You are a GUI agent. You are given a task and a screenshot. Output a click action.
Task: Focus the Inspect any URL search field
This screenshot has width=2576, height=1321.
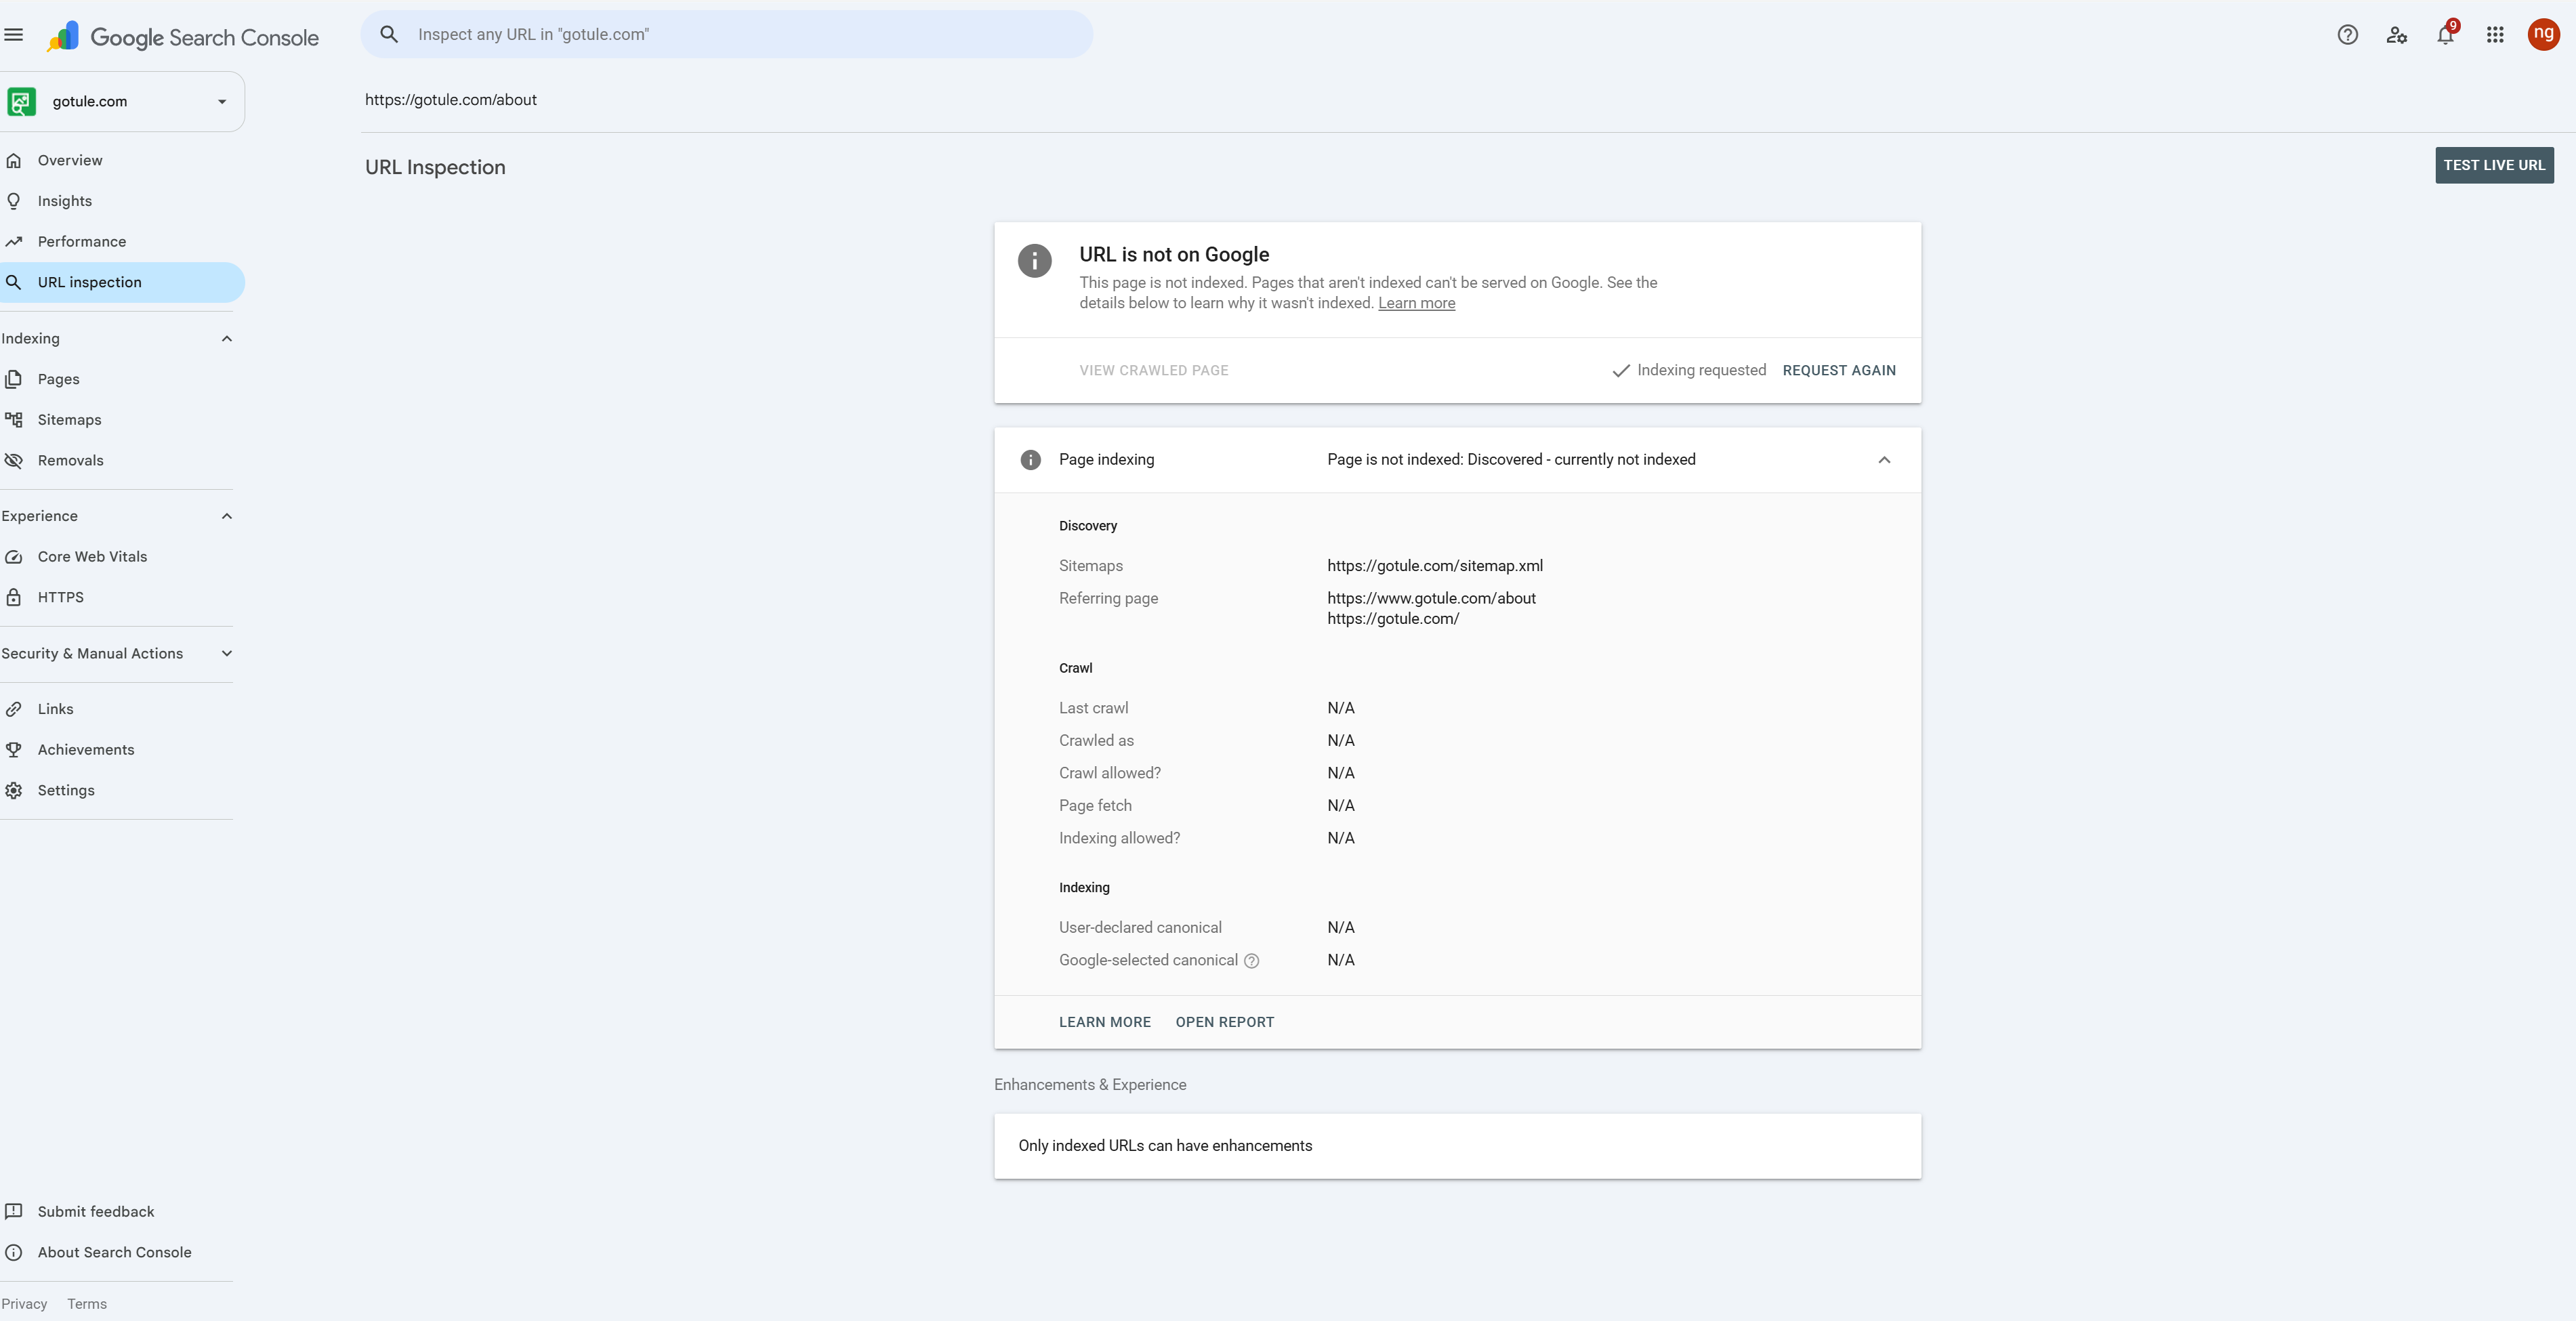tap(726, 35)
